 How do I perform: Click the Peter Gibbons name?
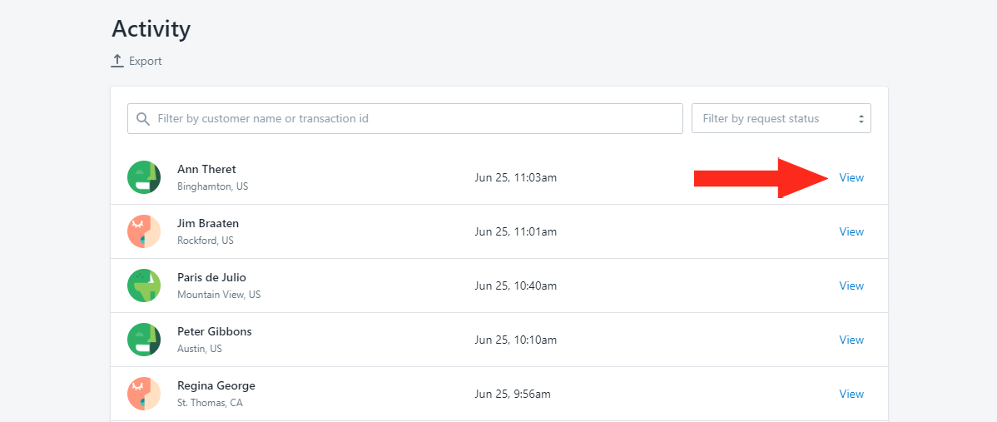pos(214,331)
